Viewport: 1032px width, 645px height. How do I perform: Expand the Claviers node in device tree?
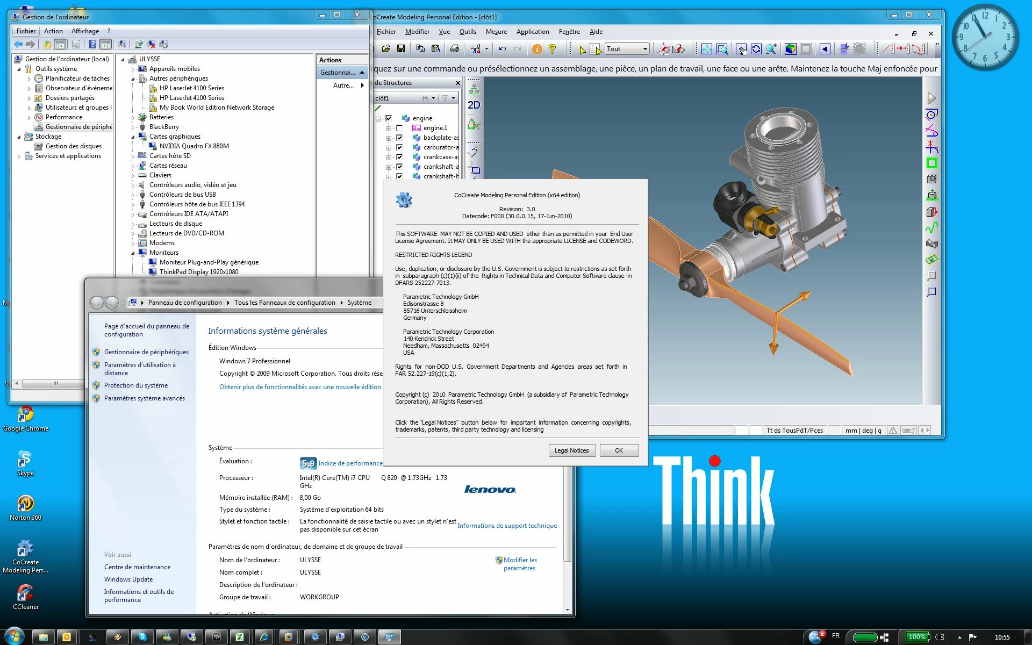pos(133,175)
